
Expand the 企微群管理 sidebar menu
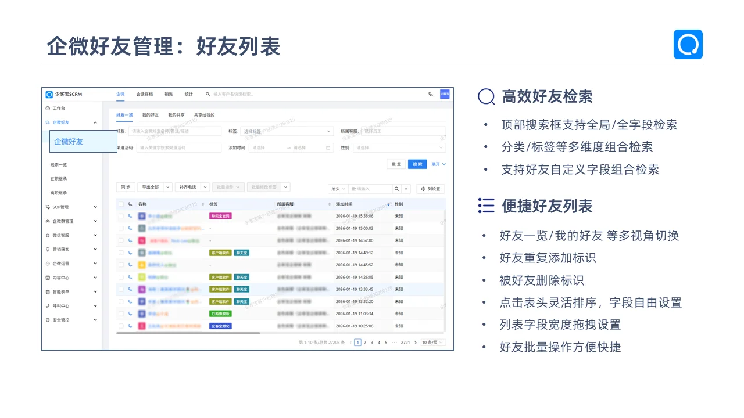tap(71, 221)
